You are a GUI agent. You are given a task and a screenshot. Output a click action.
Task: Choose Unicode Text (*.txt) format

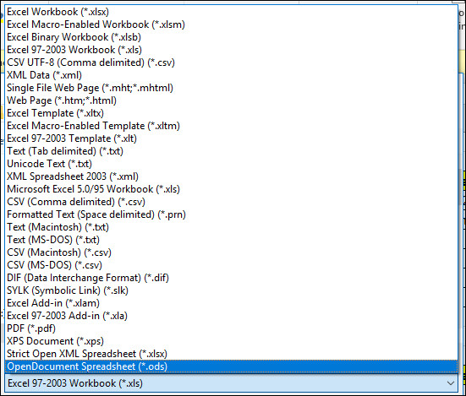(x=231, y=164)
